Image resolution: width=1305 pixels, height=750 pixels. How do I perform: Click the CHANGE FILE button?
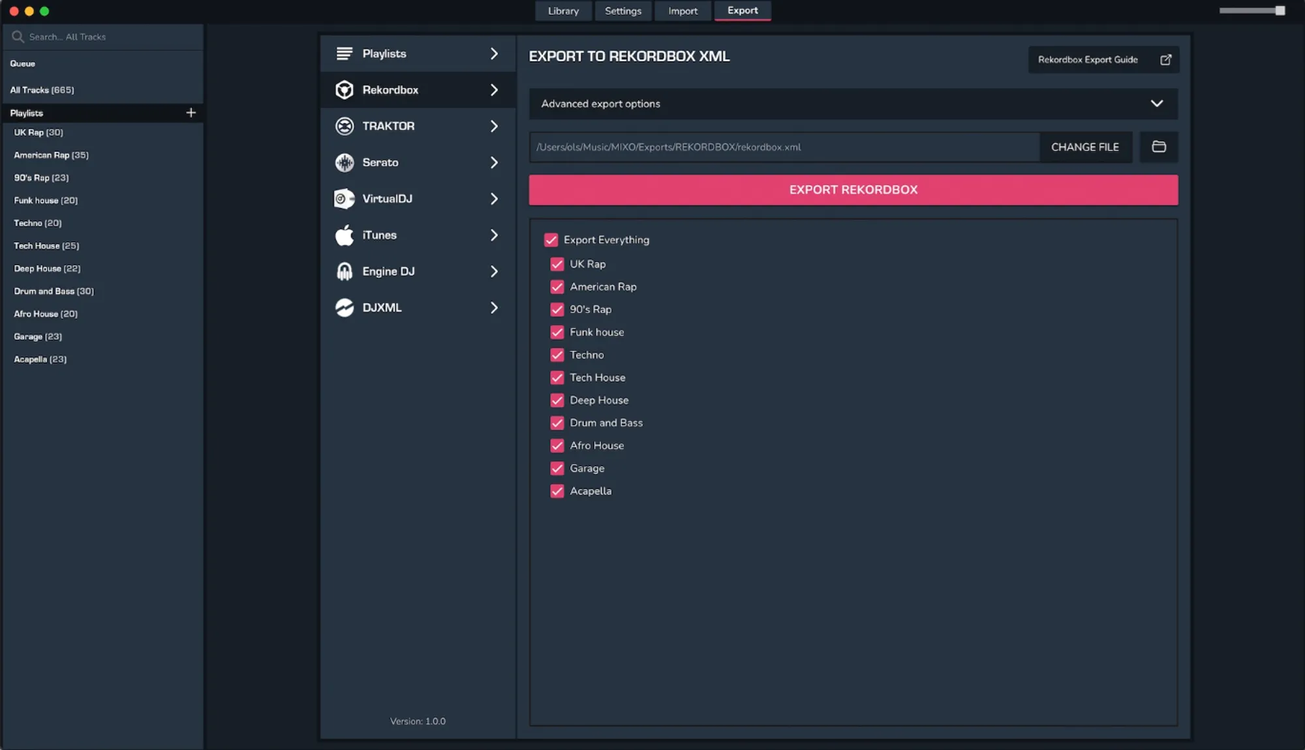[1085, 147]
